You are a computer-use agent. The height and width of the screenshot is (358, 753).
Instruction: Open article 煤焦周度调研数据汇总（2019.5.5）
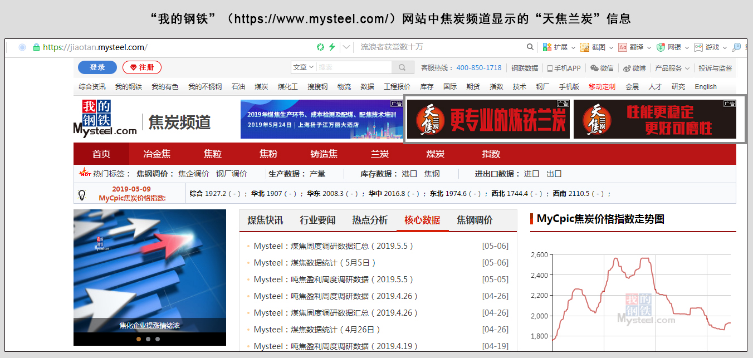tap(334, 246)
